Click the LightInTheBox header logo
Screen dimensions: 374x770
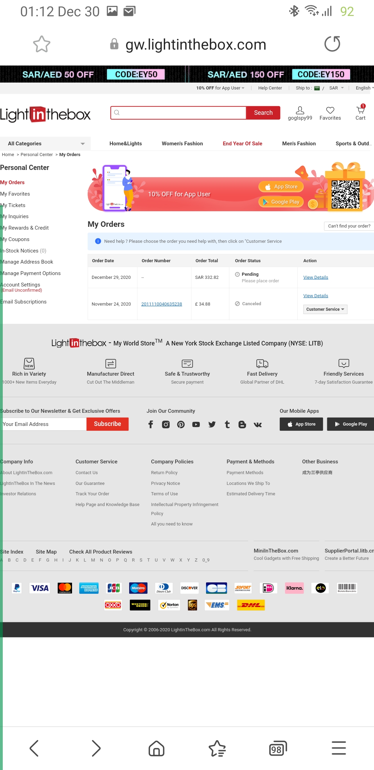pos(45,114)
